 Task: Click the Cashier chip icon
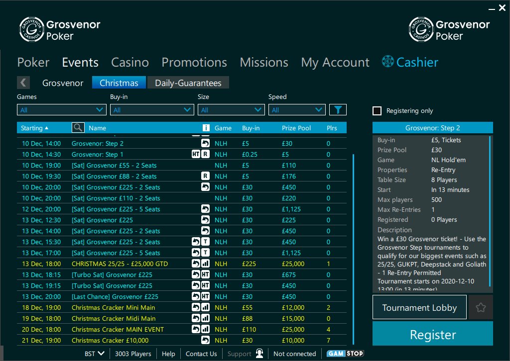387,61
